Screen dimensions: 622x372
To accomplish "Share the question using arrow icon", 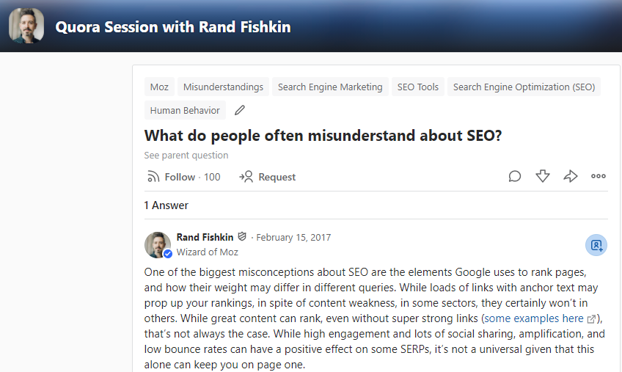I will point(570,176).
